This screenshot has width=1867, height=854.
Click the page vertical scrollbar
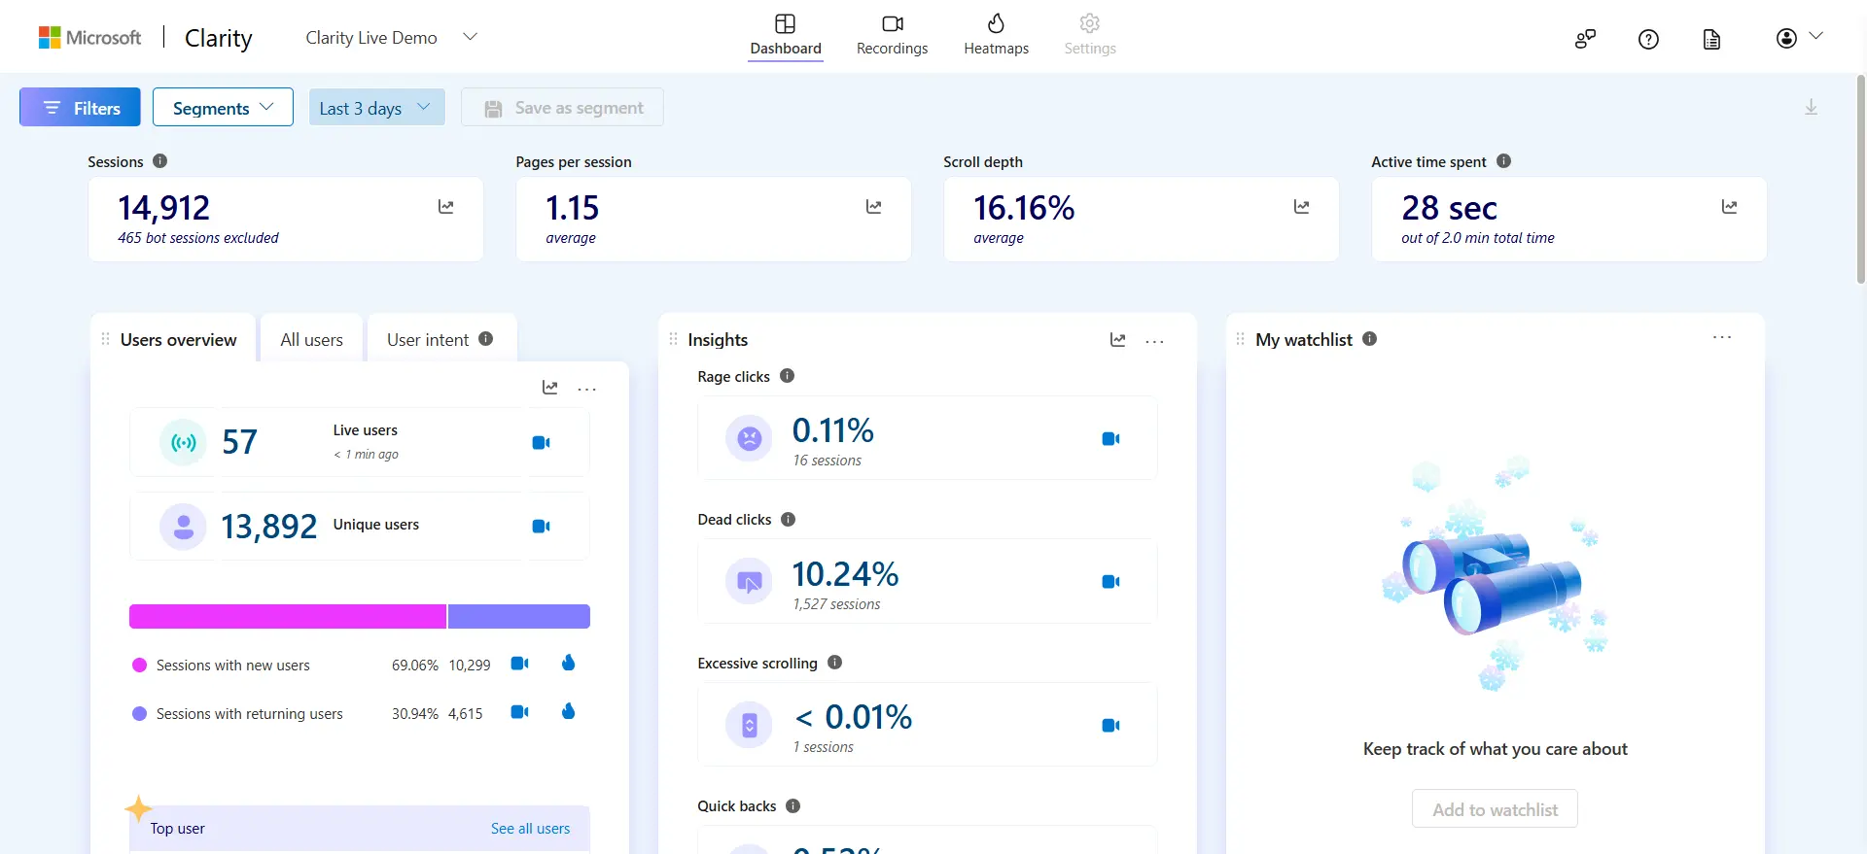click(x=1860, y=180)
